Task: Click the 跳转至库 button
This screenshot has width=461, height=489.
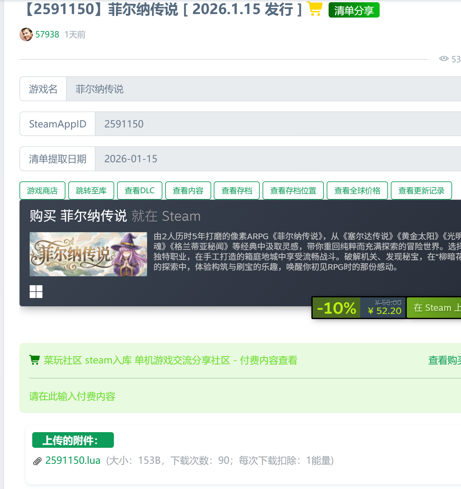Action: pyautogui.click(x=91, y=191)
